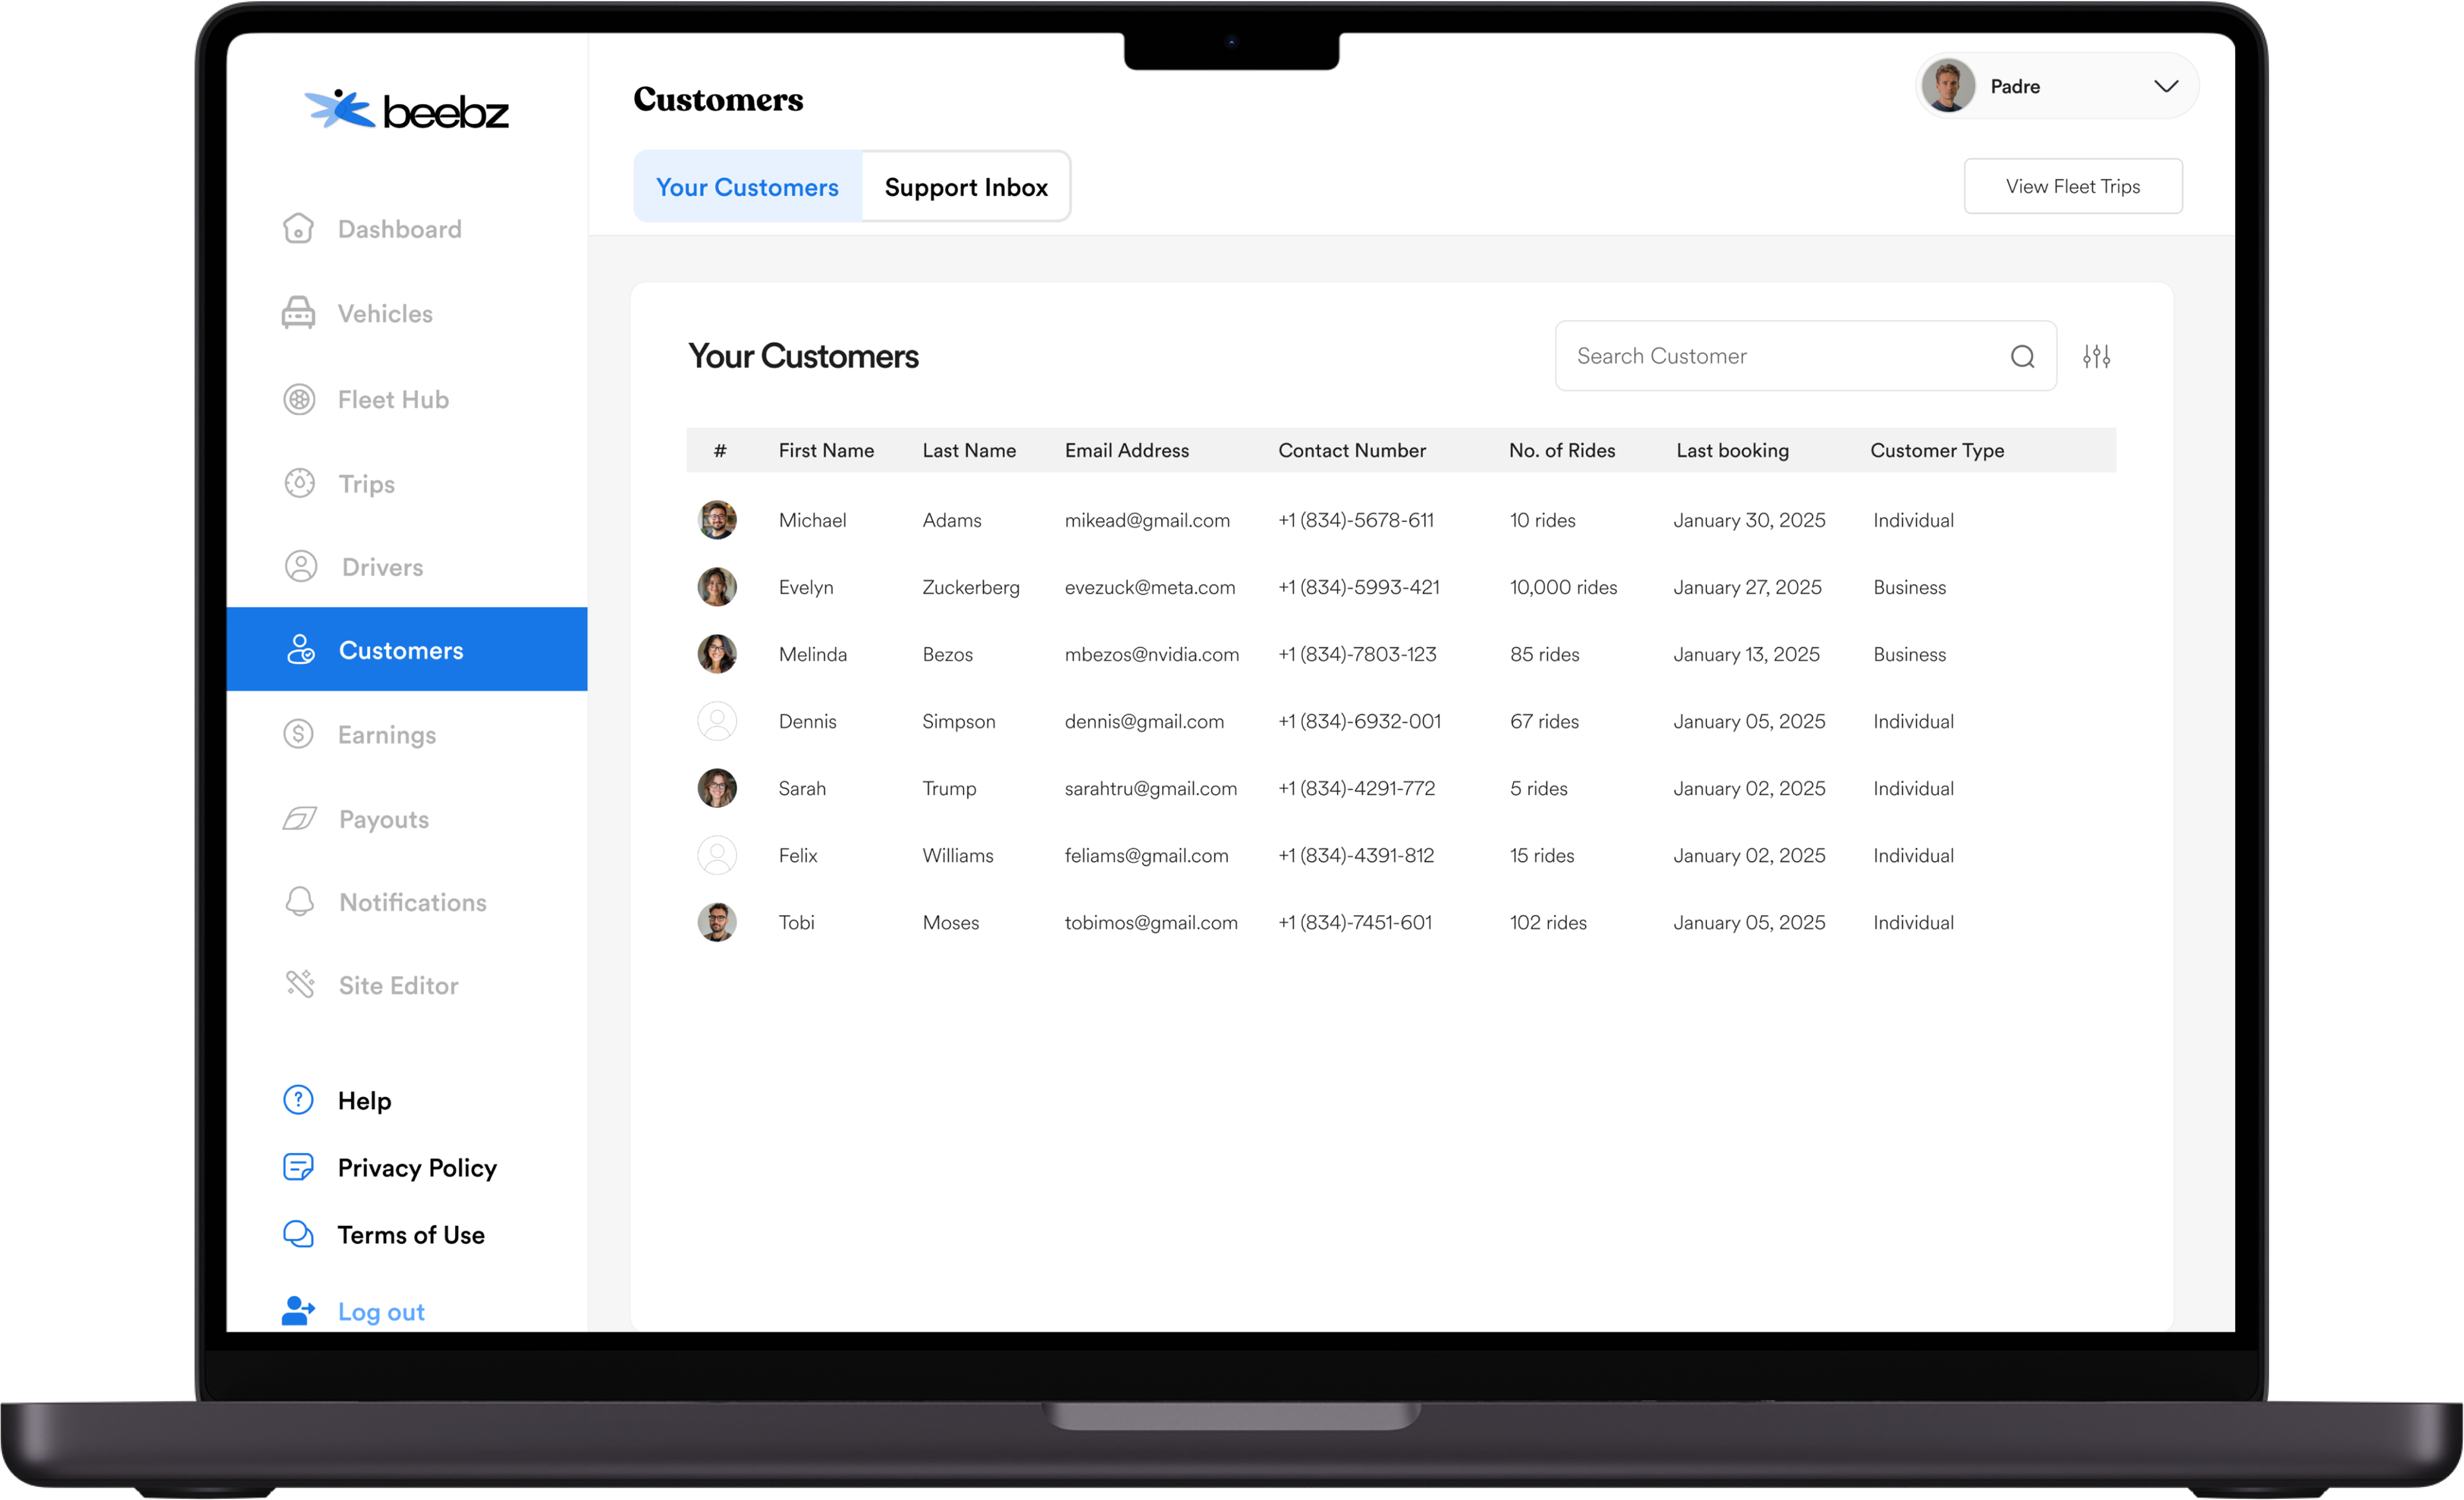Click Evelyn Zuckerberg's avatar photo
The height and width of the screenshot is (1500, 2464).
(x=717, y=587)
